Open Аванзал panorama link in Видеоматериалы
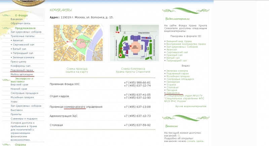269x146 pixels. (x=171, y=50)
